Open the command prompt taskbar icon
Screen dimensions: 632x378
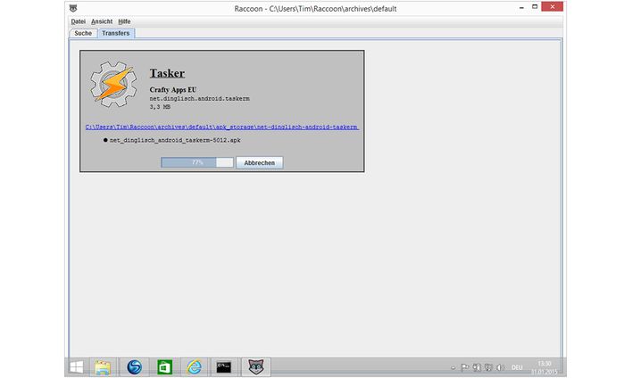224,367
